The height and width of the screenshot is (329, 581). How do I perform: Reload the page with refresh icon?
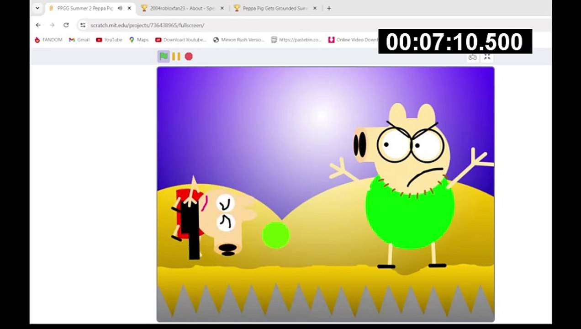pos(66,25)
